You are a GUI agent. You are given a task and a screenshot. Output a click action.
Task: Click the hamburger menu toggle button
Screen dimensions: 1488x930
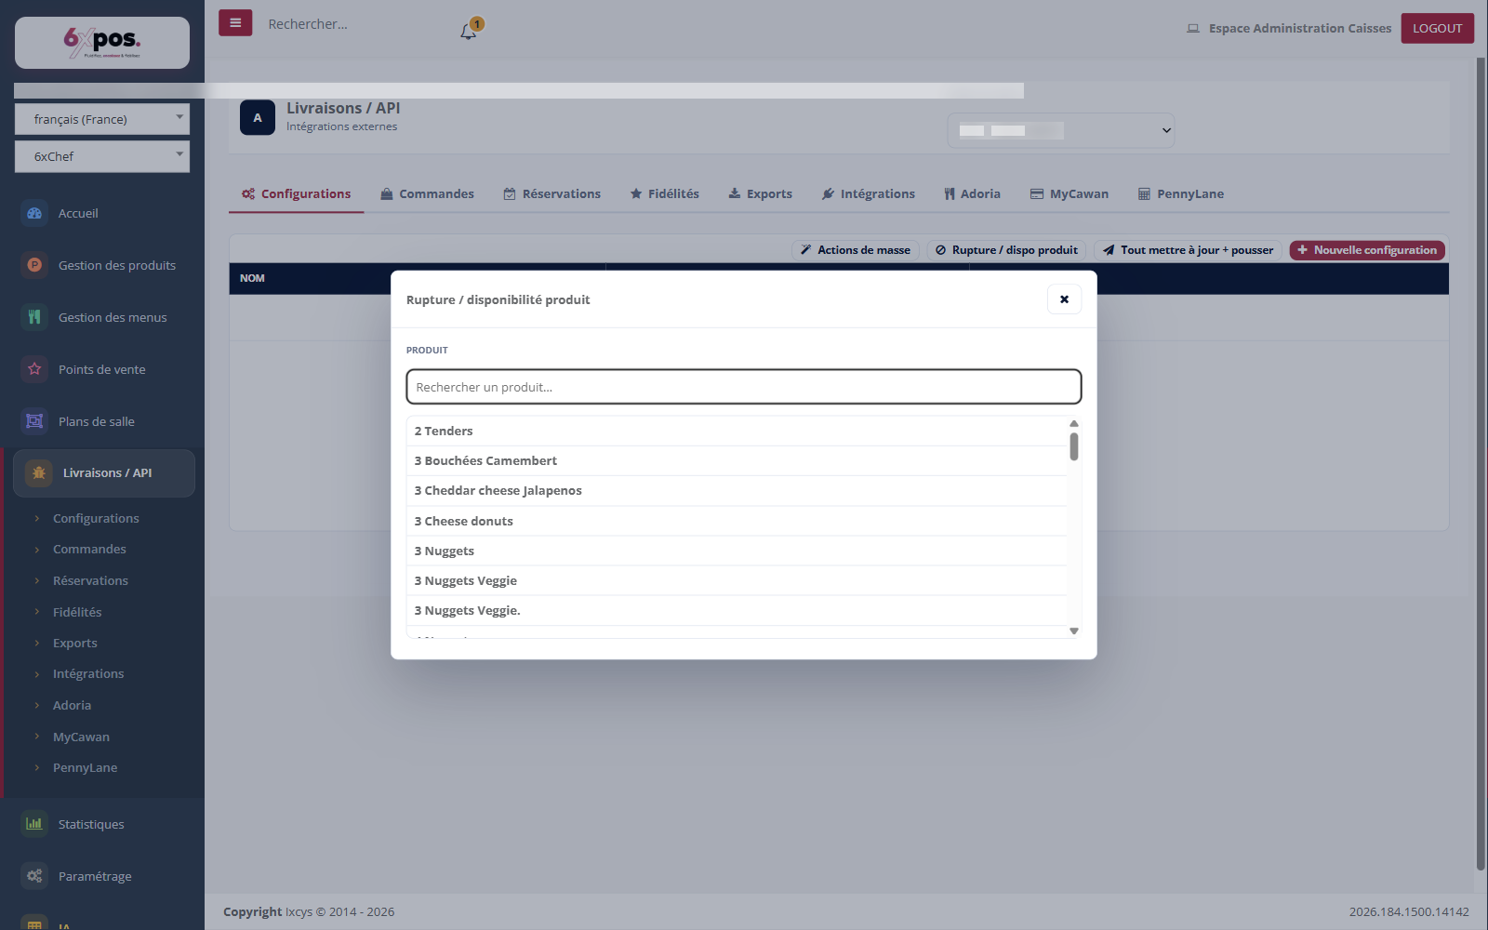235,23
